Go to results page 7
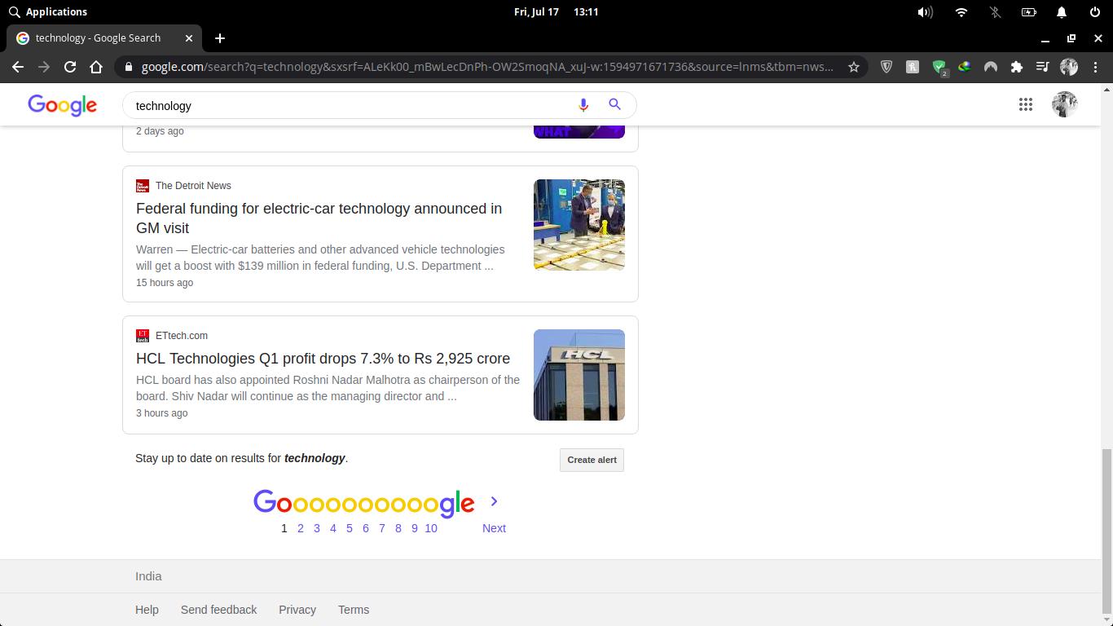Screen dimensions: 1113x626 tap(382, 528)
